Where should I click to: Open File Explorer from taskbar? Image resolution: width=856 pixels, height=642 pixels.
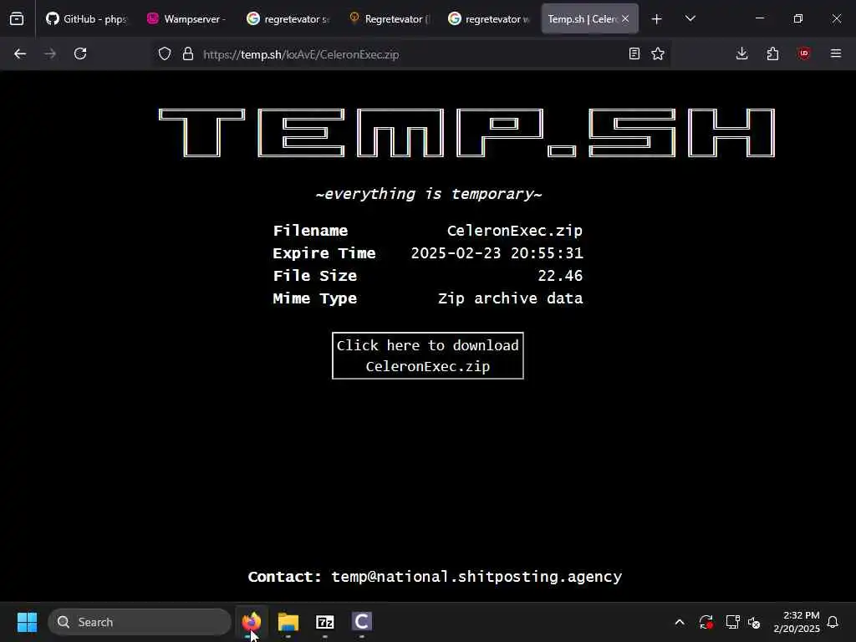pos(288,622)
